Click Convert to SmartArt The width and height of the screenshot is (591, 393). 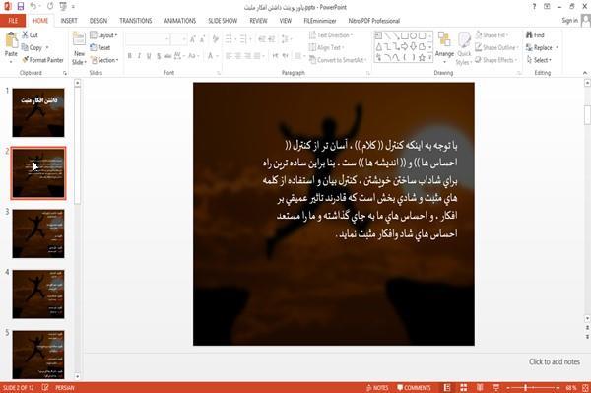338,60
